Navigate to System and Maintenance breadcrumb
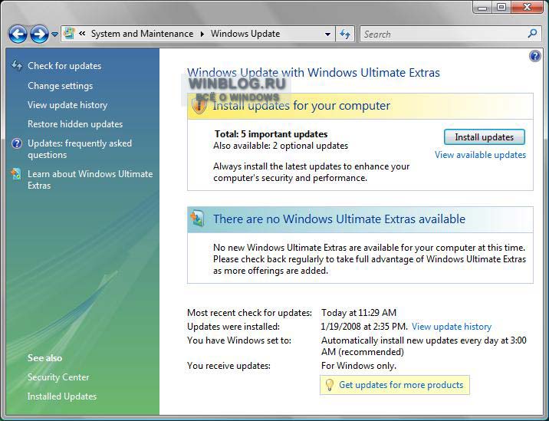 142,34
